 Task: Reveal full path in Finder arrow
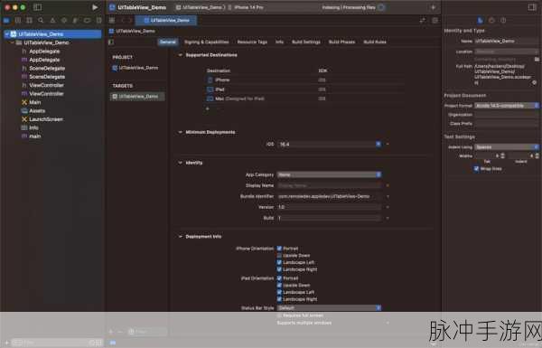[x=535, y=82]
